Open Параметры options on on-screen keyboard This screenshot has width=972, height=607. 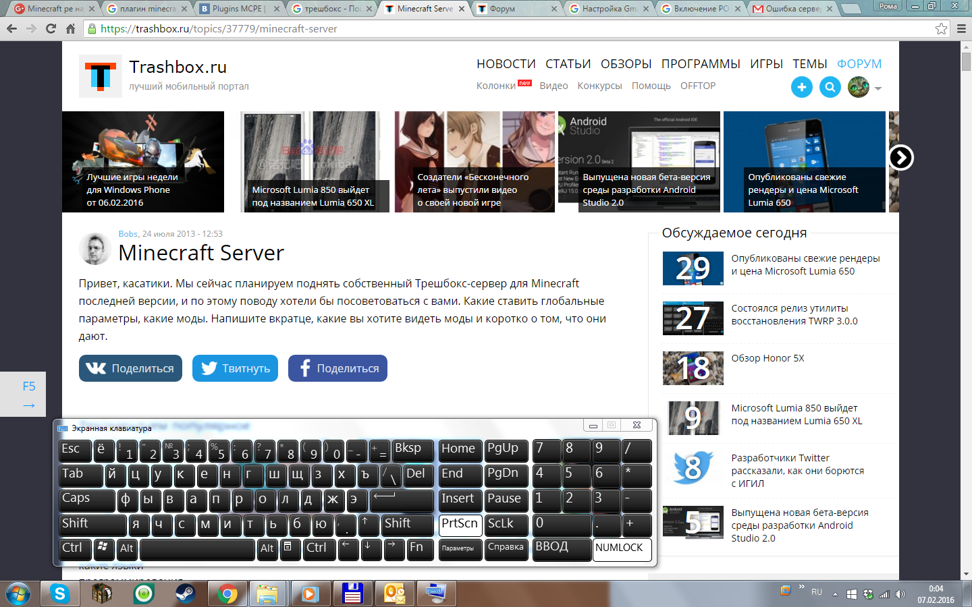coord(461,550)
